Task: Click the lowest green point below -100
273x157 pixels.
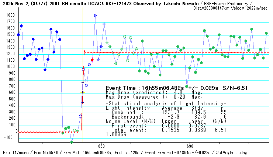Action: [72, 142]
